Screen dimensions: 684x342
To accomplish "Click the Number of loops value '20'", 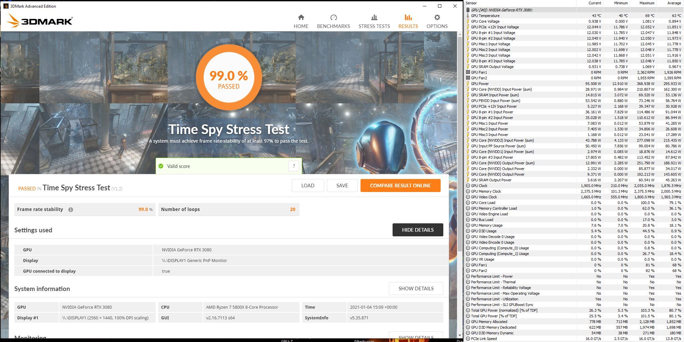I will (292, 209).
